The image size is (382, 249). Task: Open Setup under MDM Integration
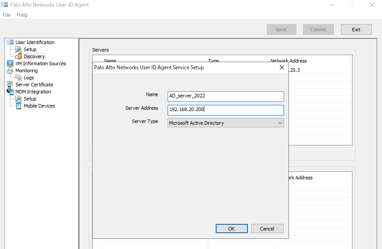tap(30, 99)
